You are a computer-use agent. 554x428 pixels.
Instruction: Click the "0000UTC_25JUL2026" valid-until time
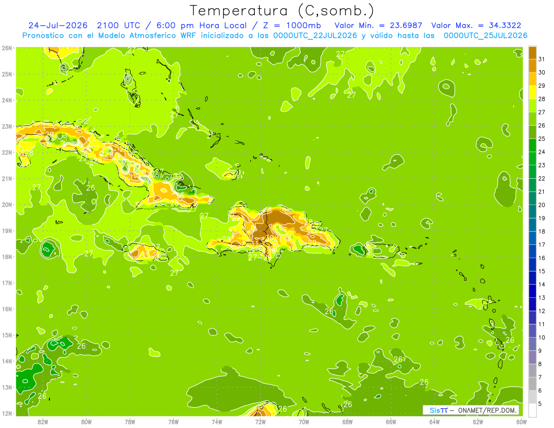[x=486, y=36]
